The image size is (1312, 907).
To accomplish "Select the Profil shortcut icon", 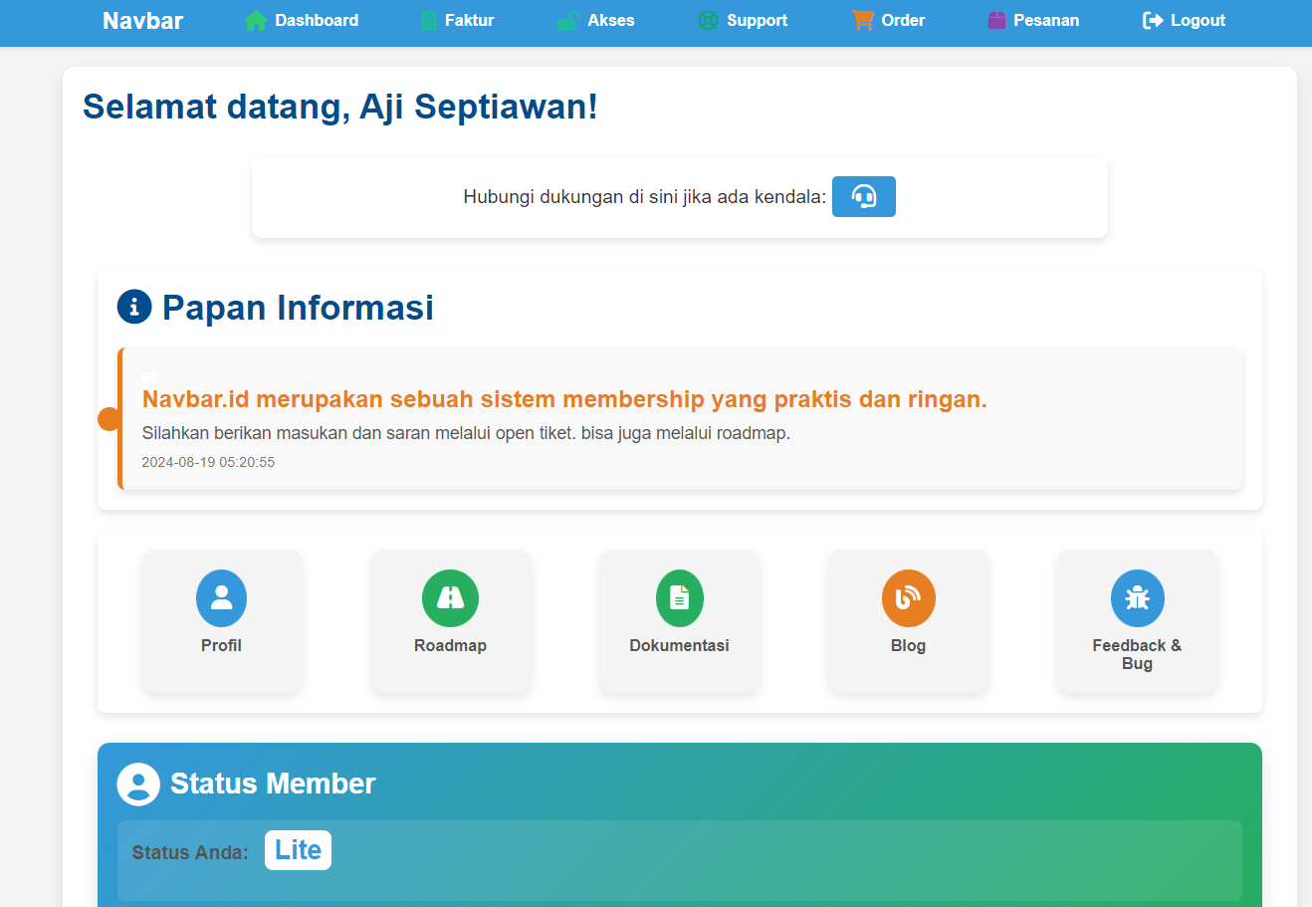I will (x=221, y=597).
